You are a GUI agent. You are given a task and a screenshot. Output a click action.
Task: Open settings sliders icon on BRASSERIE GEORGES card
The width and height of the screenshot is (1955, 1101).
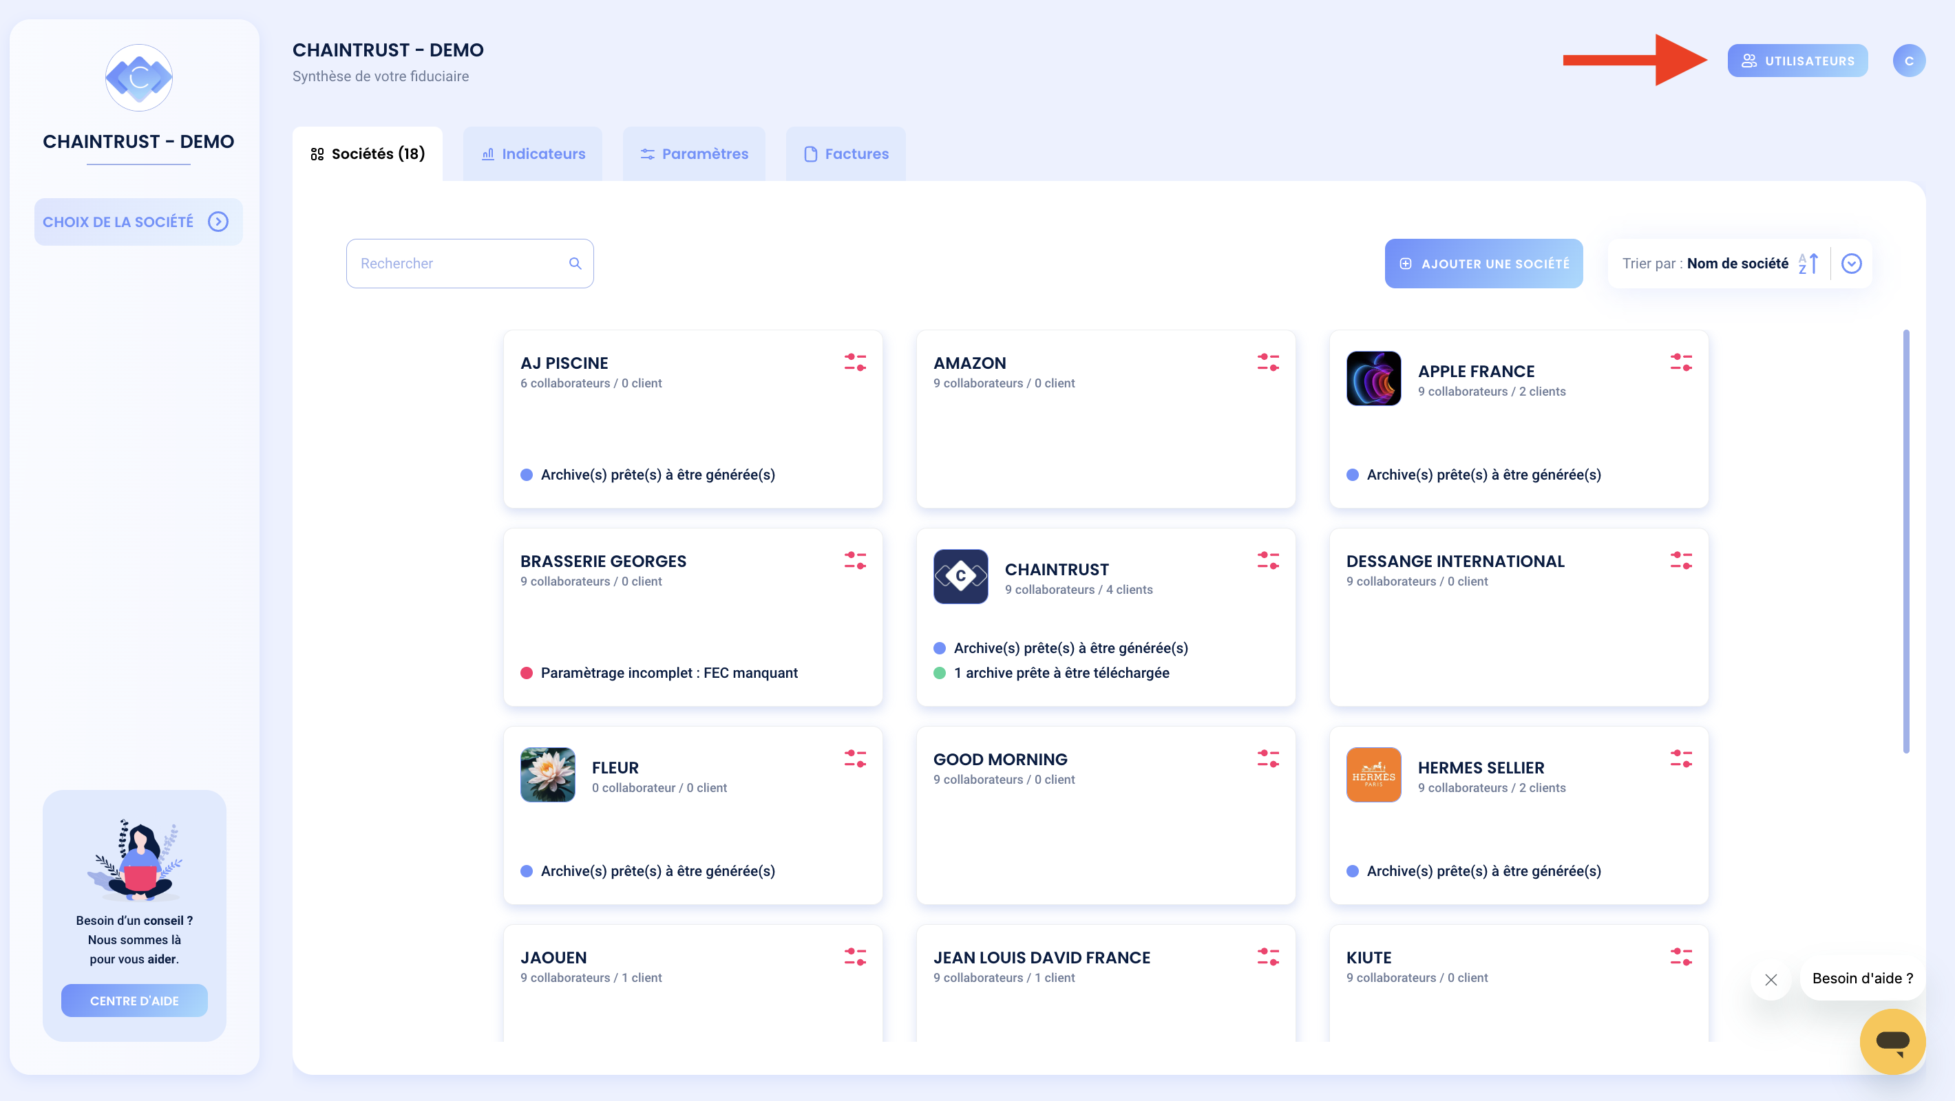tap(854, 560)
